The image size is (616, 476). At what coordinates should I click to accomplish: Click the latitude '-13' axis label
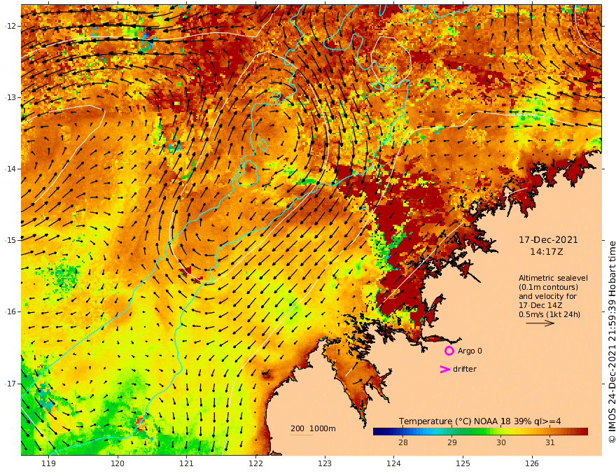pyautogui.click(x=10, y=97)
